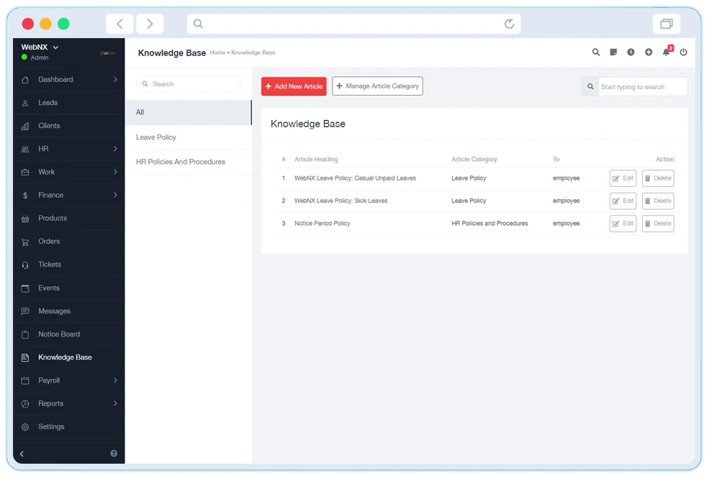The image size is (714, 486).
Task: Click the HR people icon
Action: coord(25,149)
